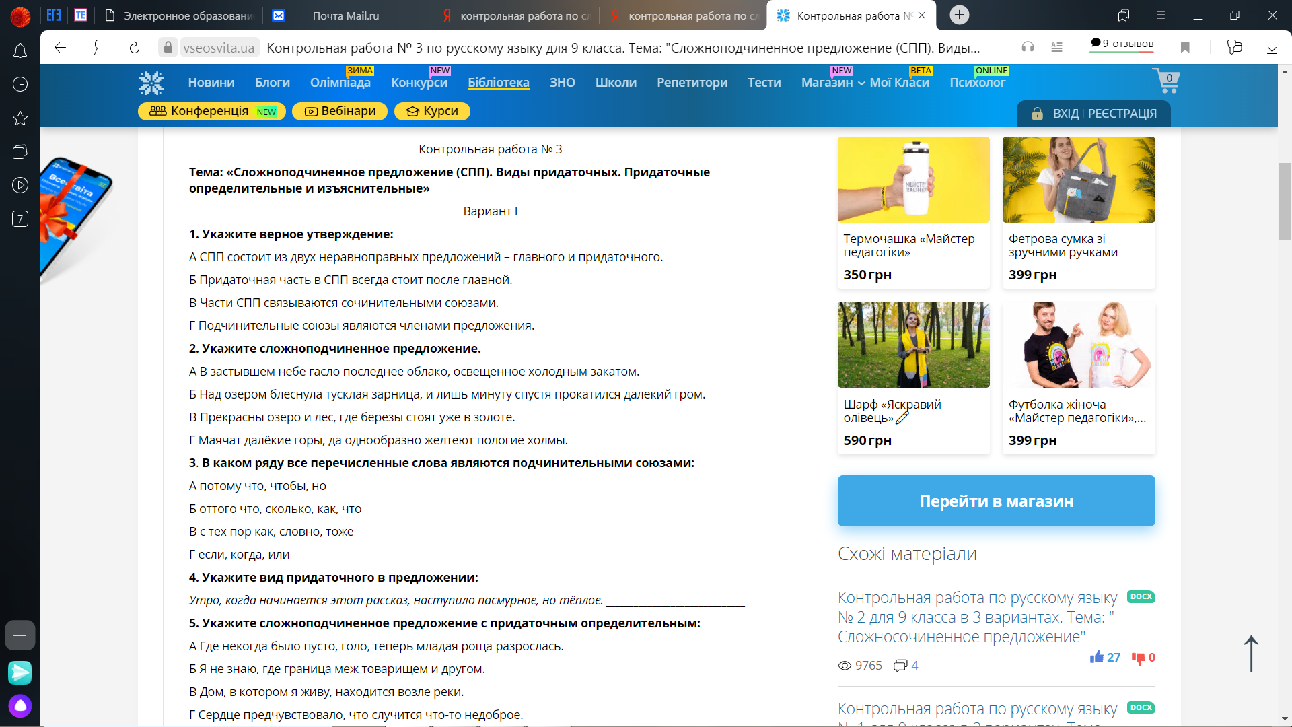
Task: Open comments icon showing 4
Action: (900, 666)
